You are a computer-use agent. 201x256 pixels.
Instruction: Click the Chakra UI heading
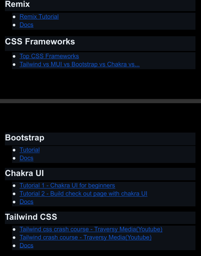pos(24,173)
